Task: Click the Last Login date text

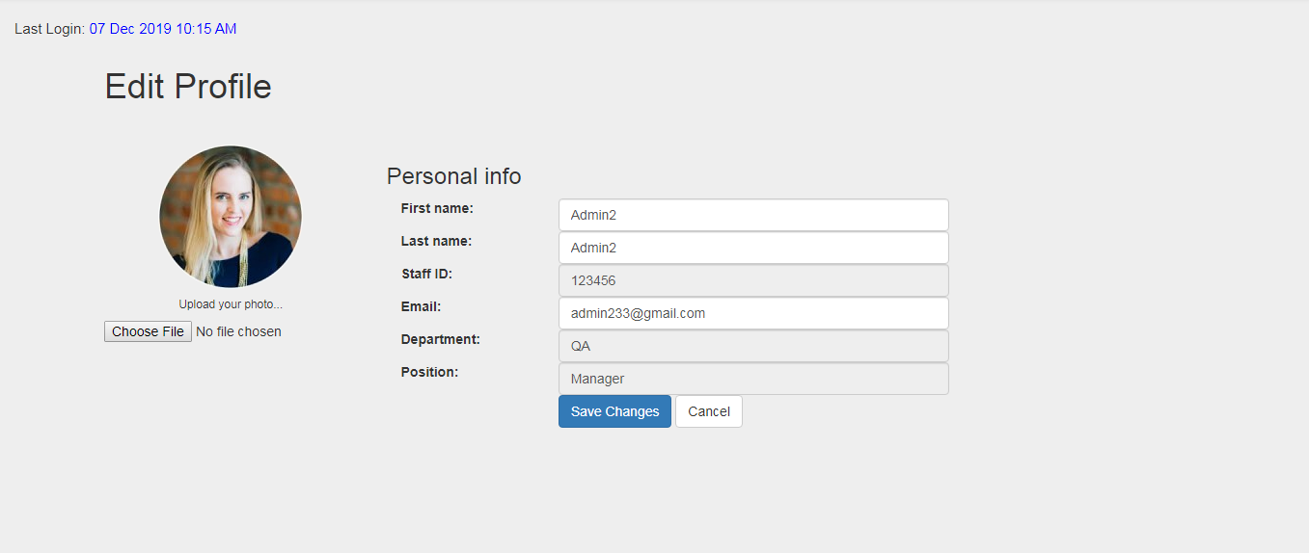Action: tap(163, 29)
